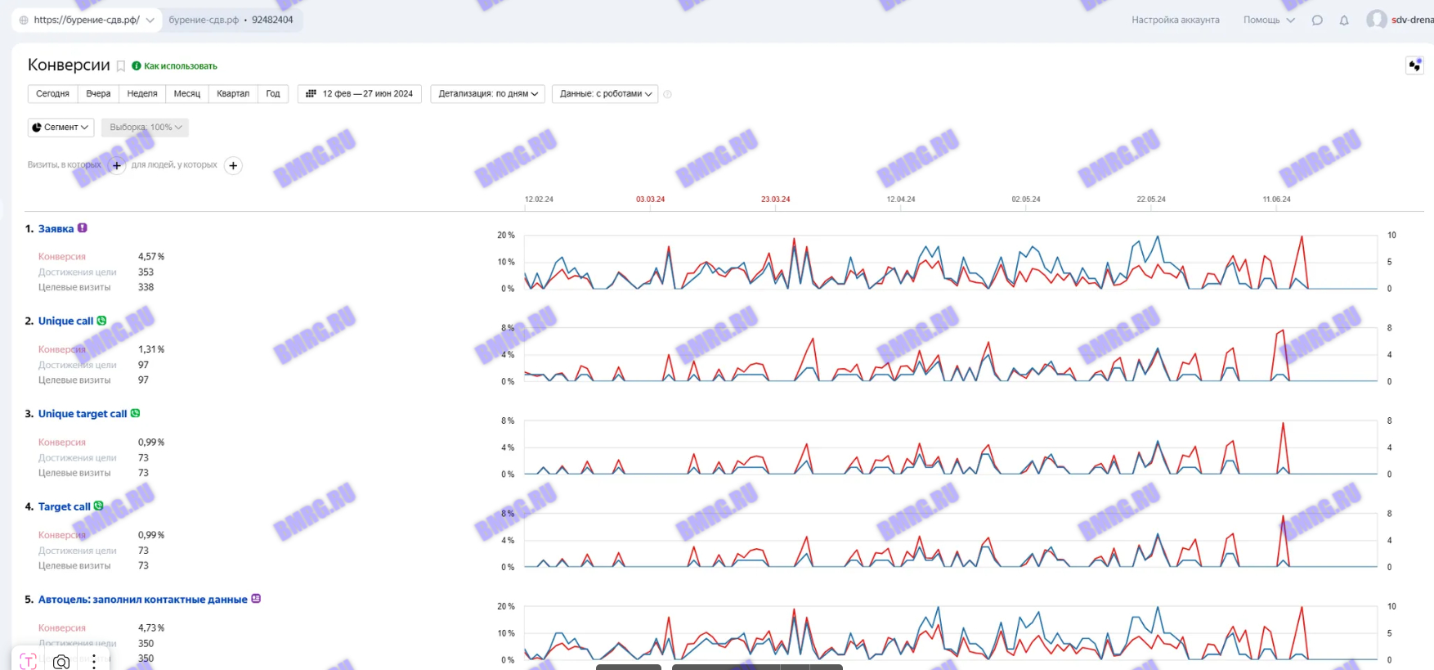Click the screenshot camera icon at bottom left
1434x670 pixels.
point(61,661)
